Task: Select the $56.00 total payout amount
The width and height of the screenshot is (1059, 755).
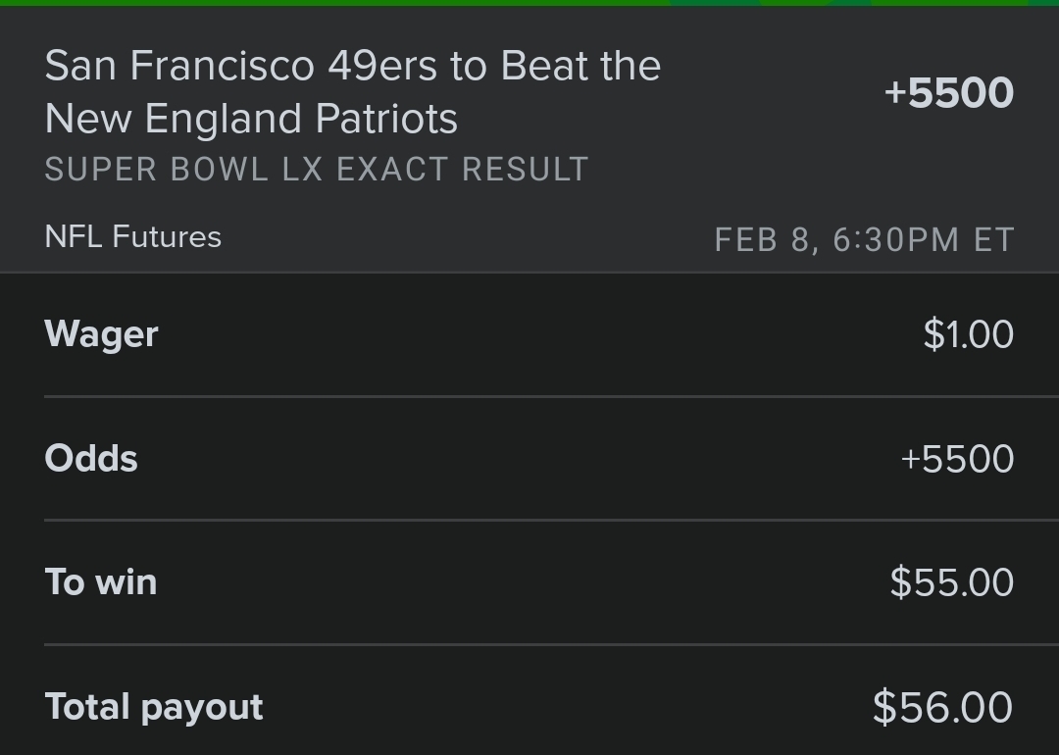Action: click(x=943, y=707)
